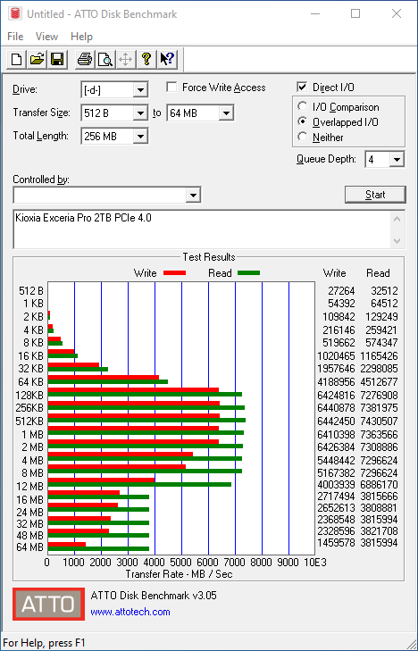The height and width of the screenshot is (651, 418).
Task: Click the write value 4003939
Action: point(336,485)
